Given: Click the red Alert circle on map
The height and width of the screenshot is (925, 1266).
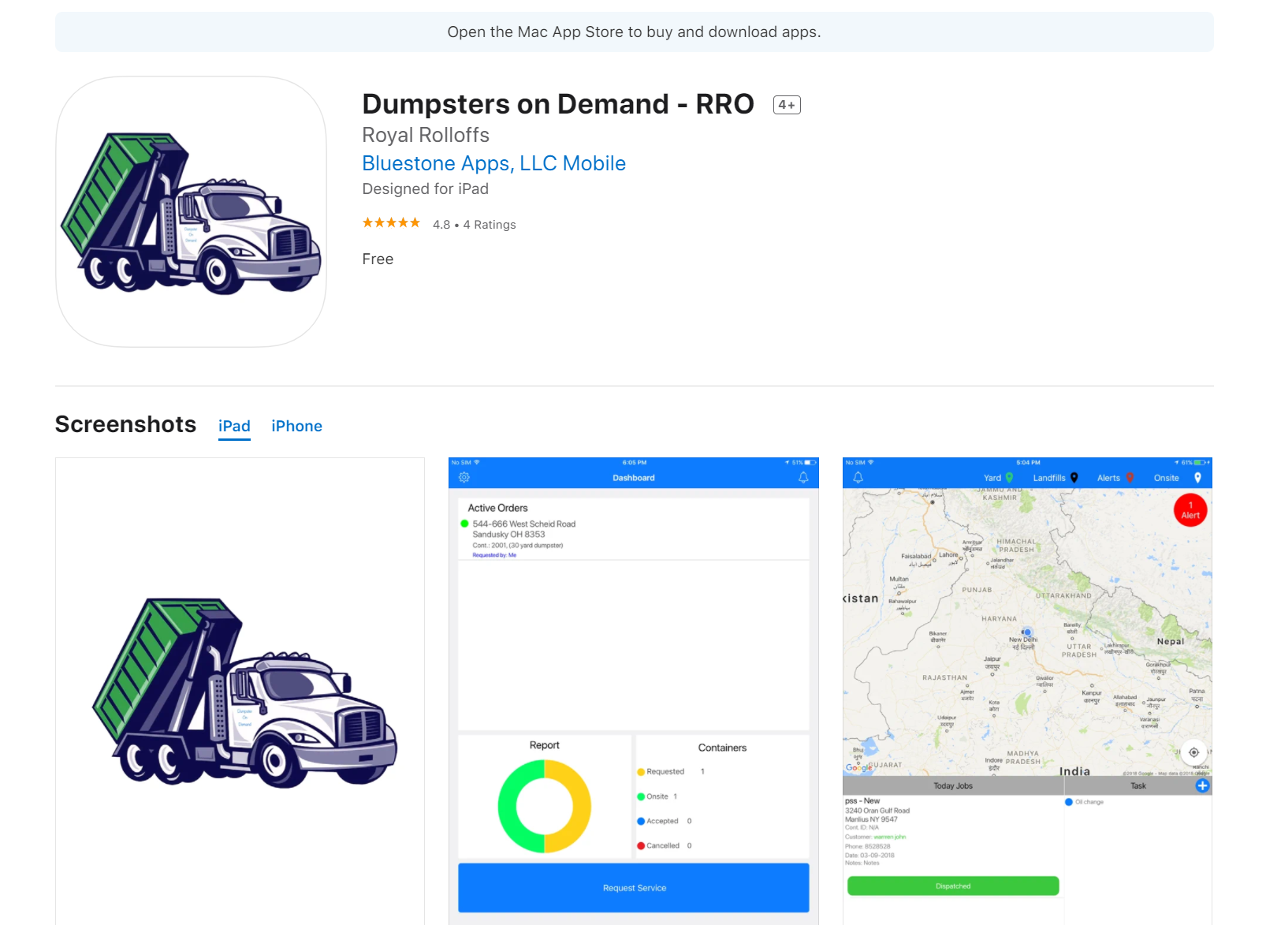Looking at the screenshot, I should (x=1190, y=510).
